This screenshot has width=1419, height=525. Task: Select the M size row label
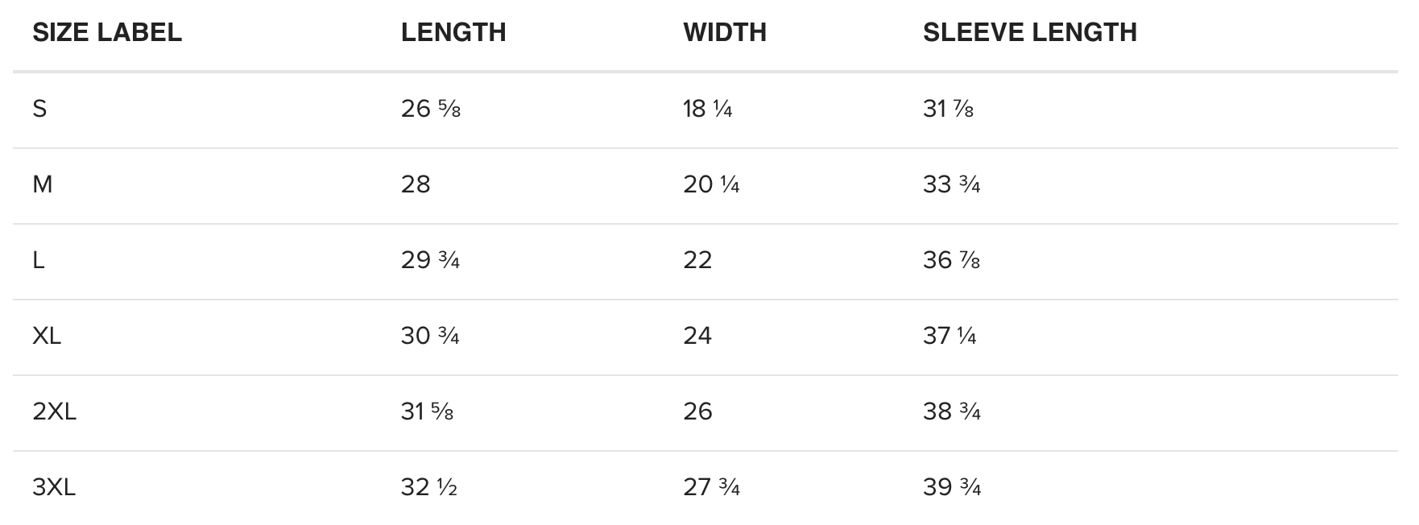point(43,184)
